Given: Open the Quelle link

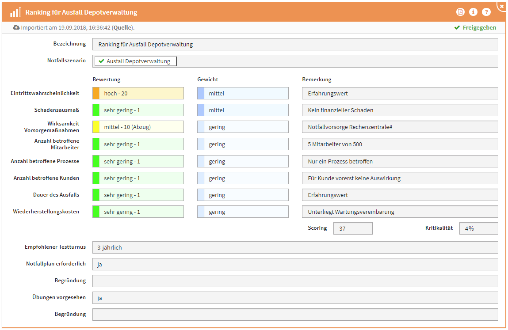Looking at the screenshot, I should (122, 27).
